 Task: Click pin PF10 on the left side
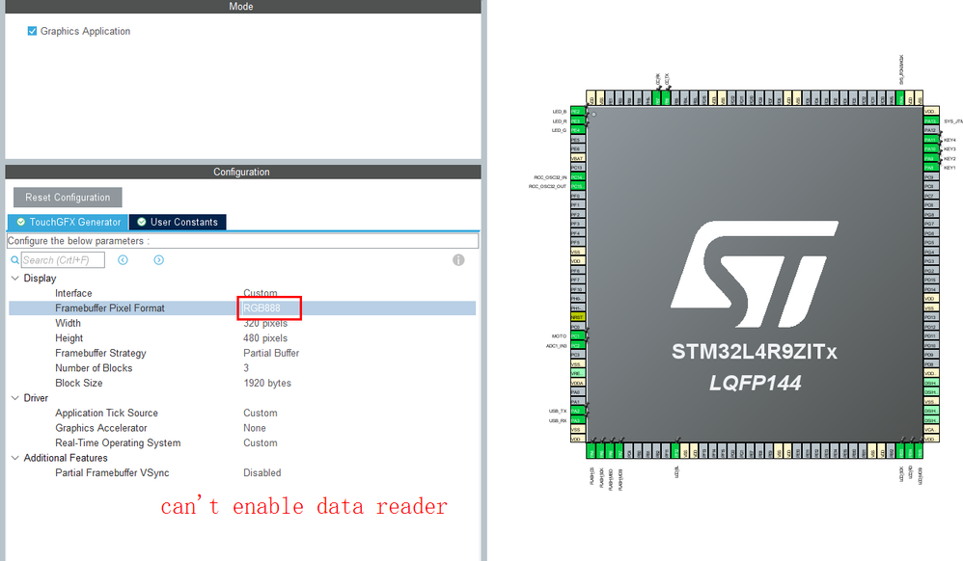click(x=577, y=289)
